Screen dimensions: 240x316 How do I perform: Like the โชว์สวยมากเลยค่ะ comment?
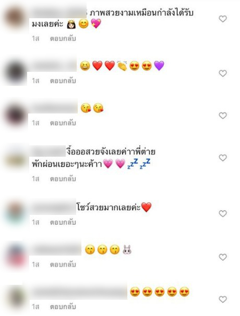(223, 213)
